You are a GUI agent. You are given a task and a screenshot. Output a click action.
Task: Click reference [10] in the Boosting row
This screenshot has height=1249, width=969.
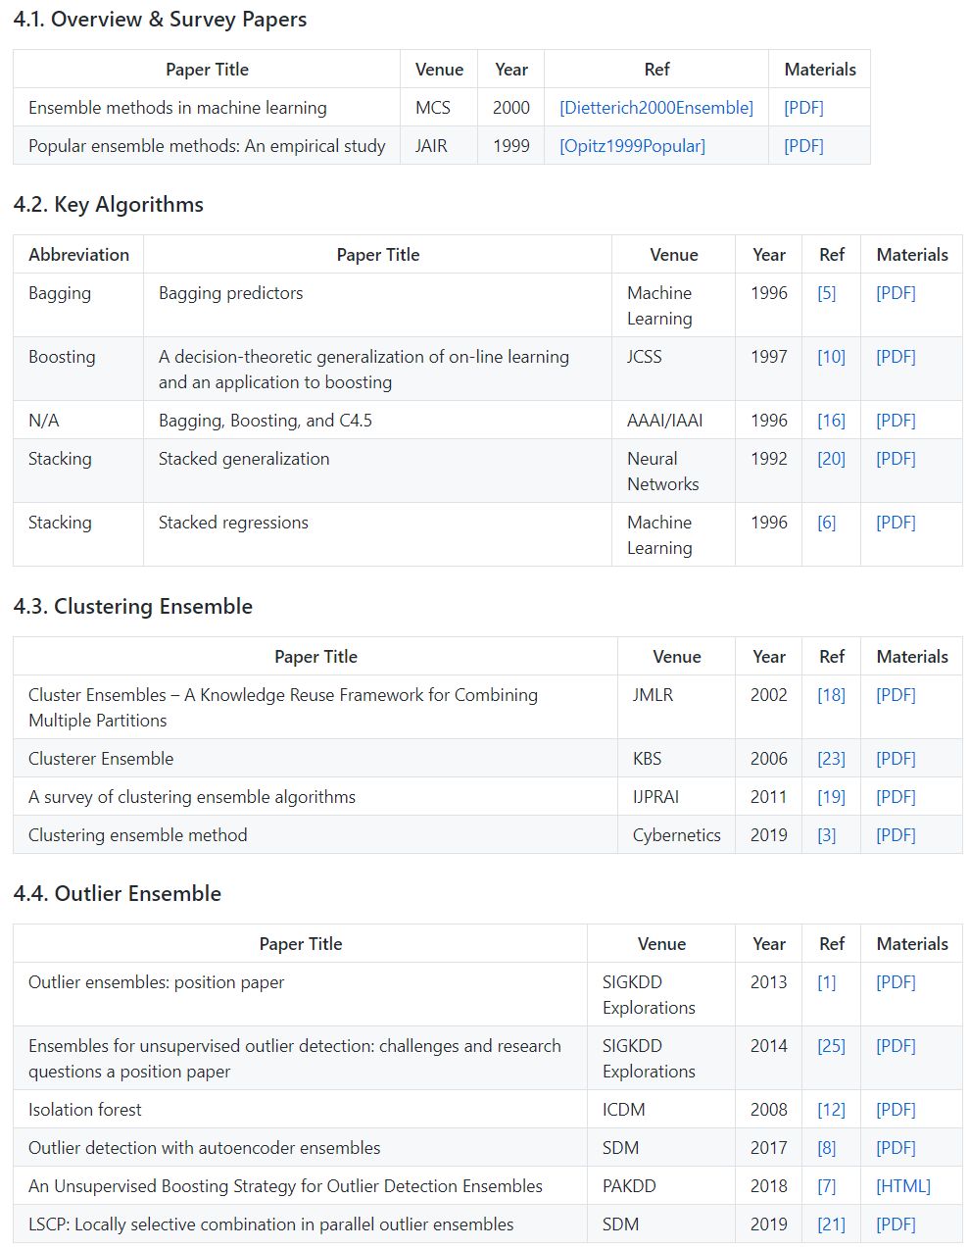(x=831, y=357)
